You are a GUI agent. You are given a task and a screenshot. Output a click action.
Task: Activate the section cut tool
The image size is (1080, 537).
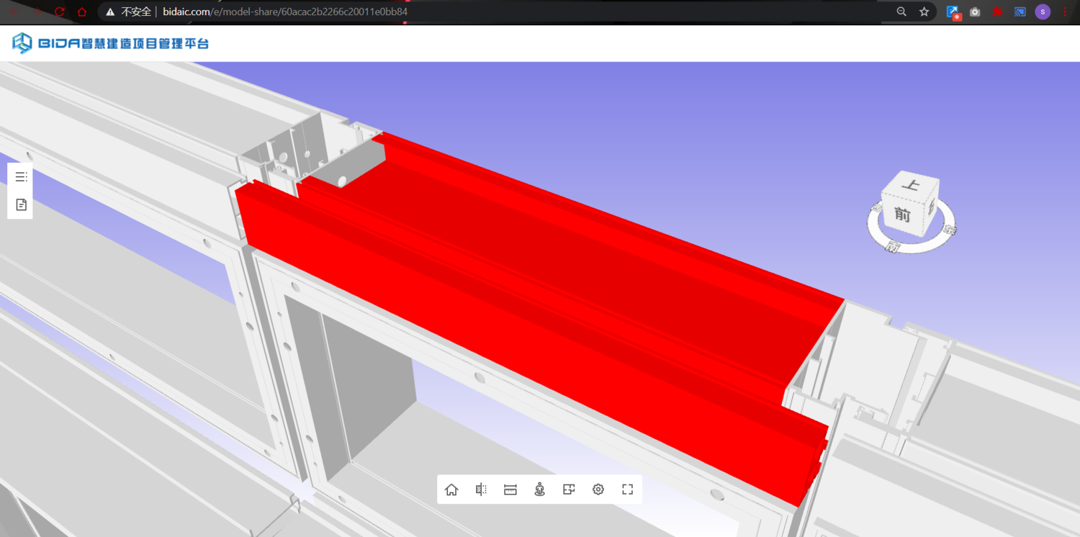point(481,489)
